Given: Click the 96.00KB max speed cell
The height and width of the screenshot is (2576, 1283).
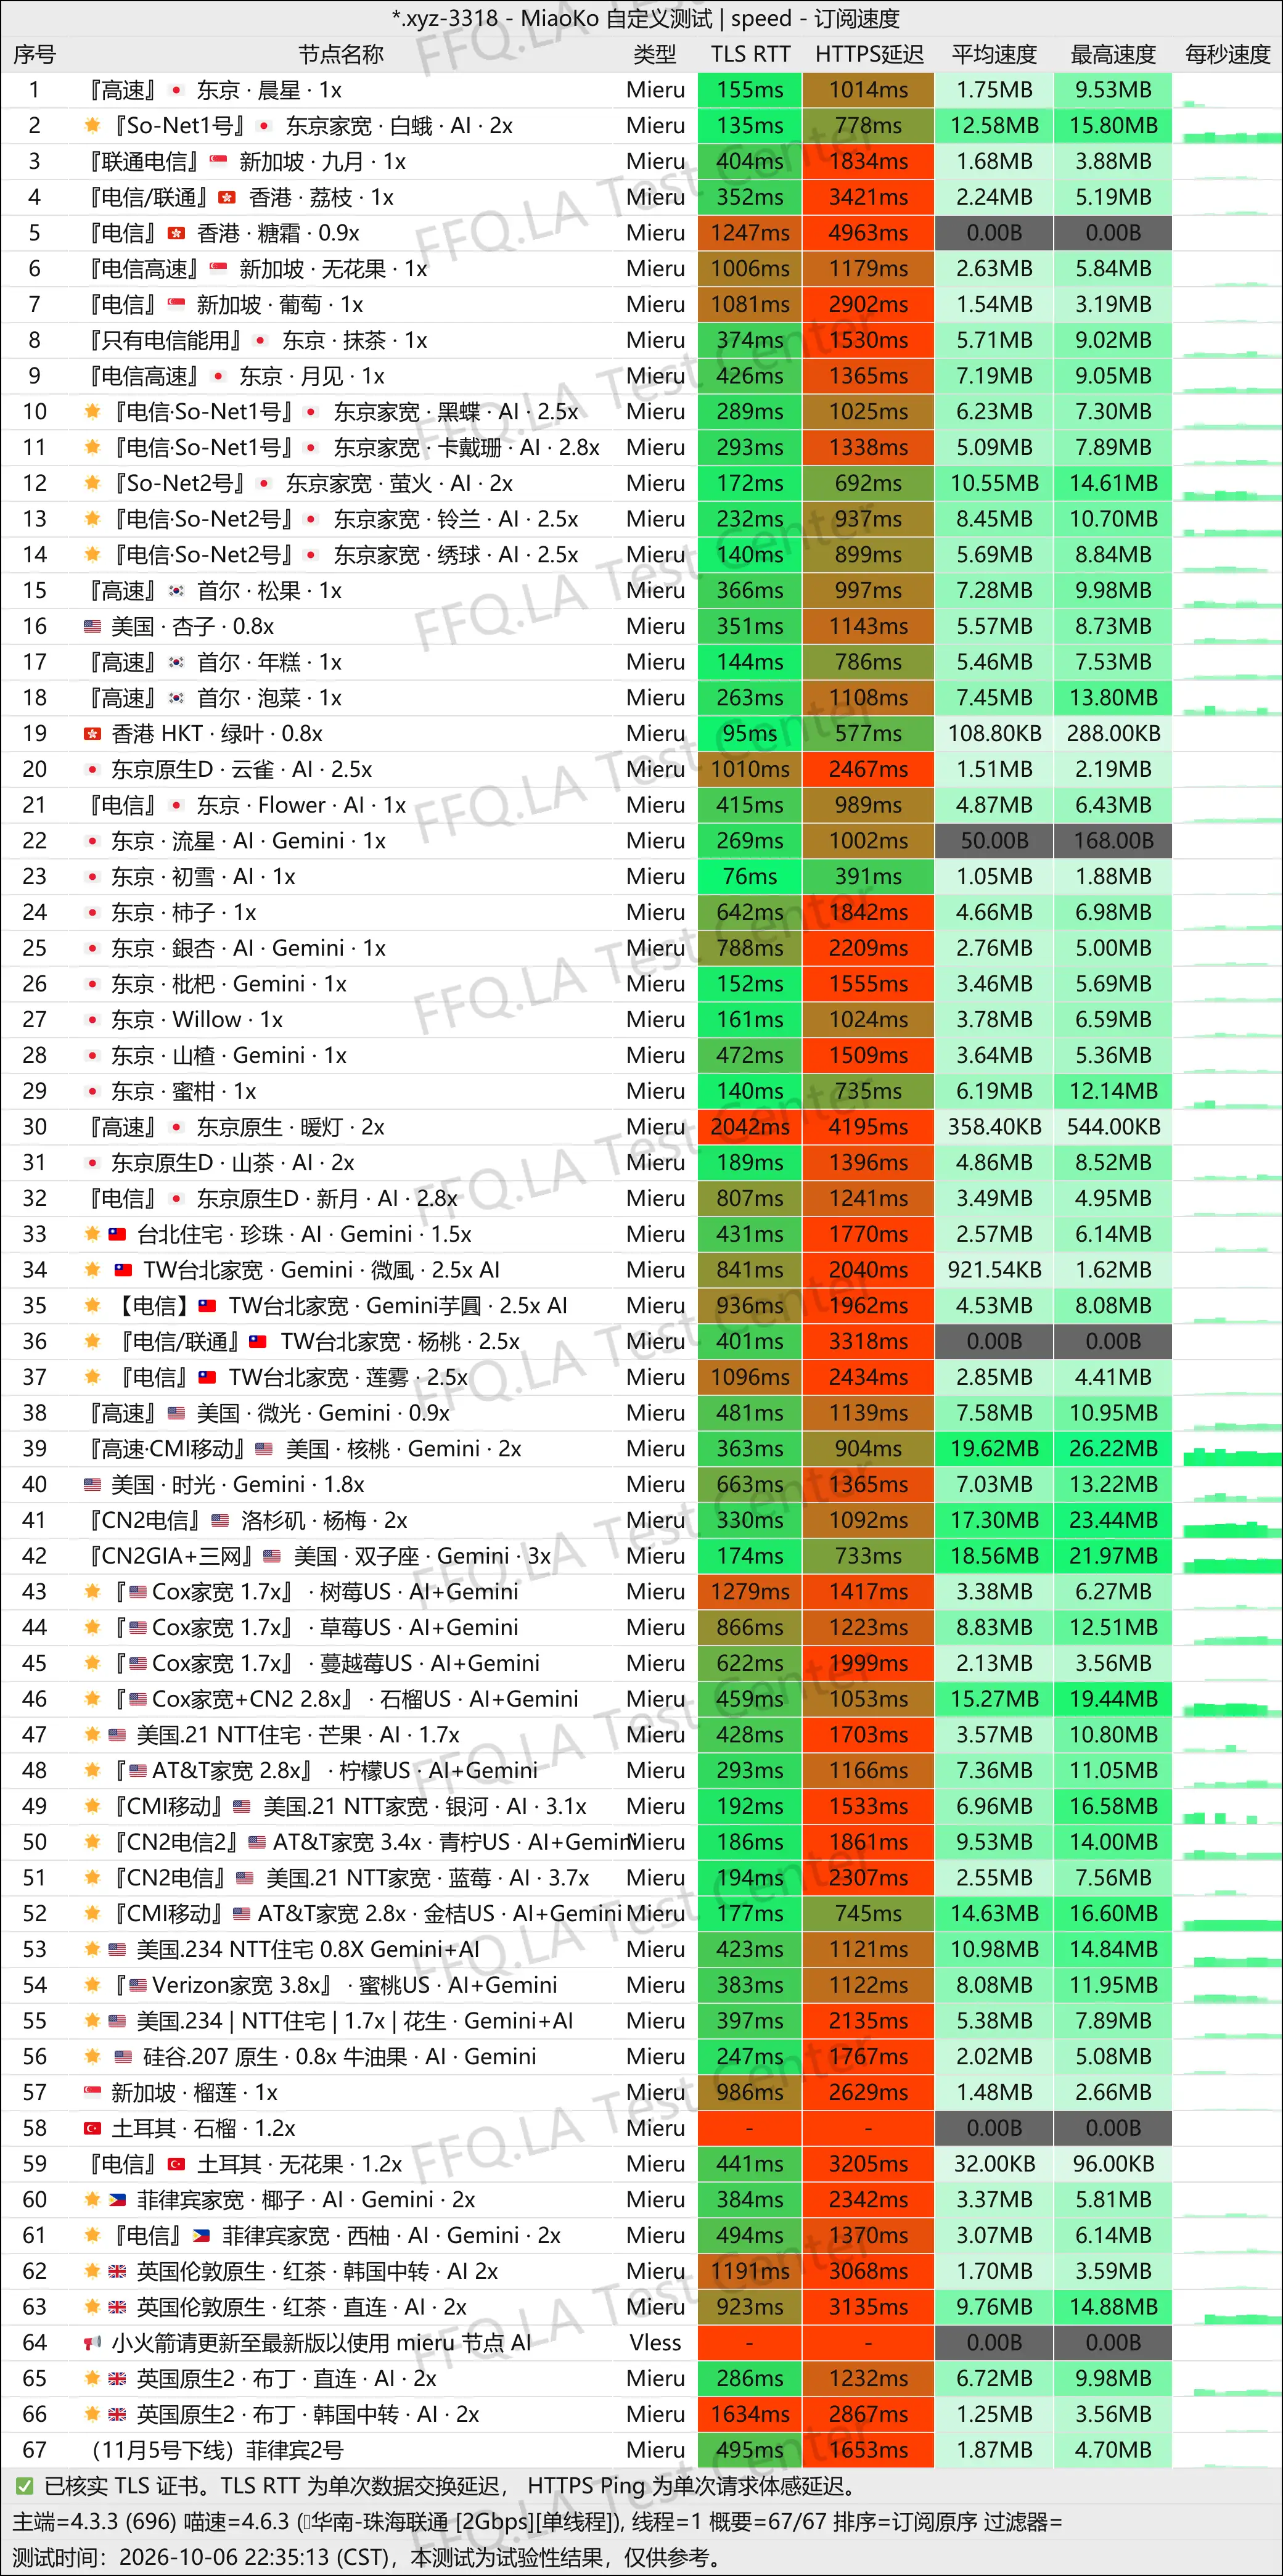Looking at the screenshot, I should (1113, 2164).
